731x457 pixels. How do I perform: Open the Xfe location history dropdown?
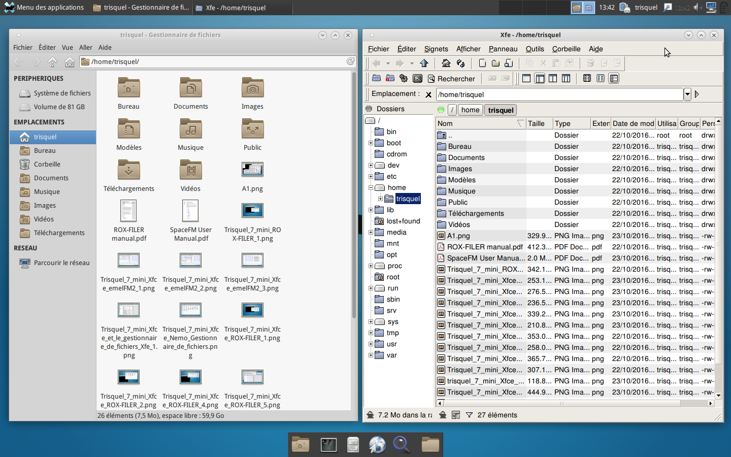[687, 94]
